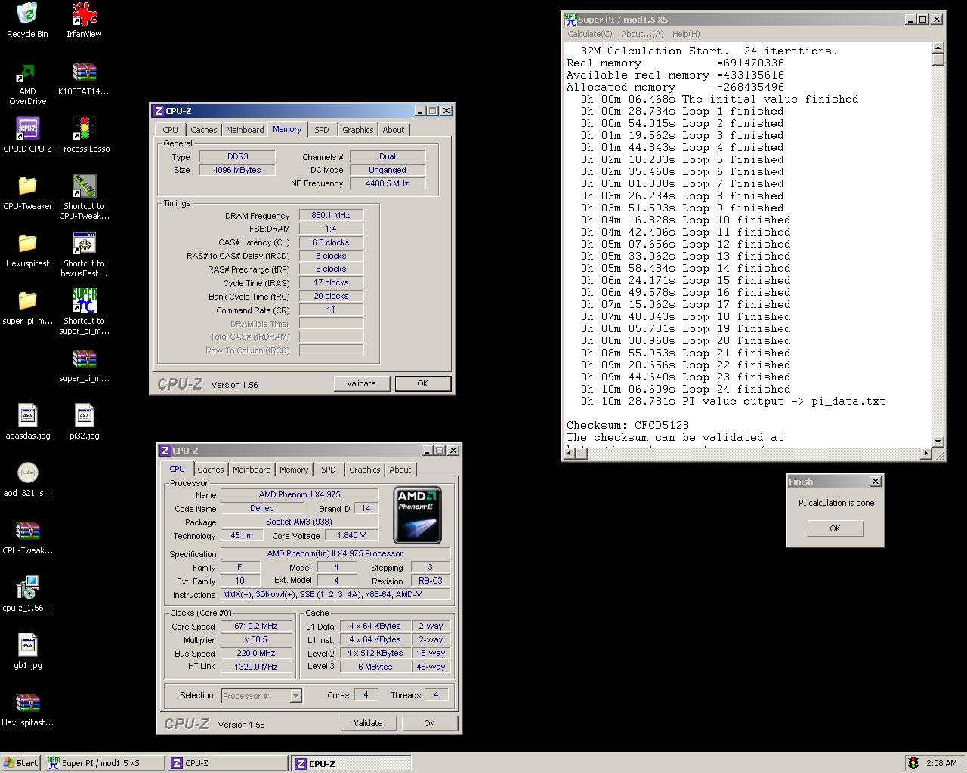
Task: Click the Core Voltage 1.840 V value
Action: 351,535
